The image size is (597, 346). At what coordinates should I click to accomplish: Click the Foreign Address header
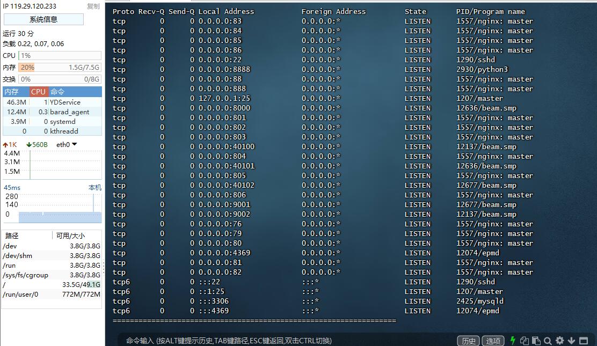pos(333,11)
